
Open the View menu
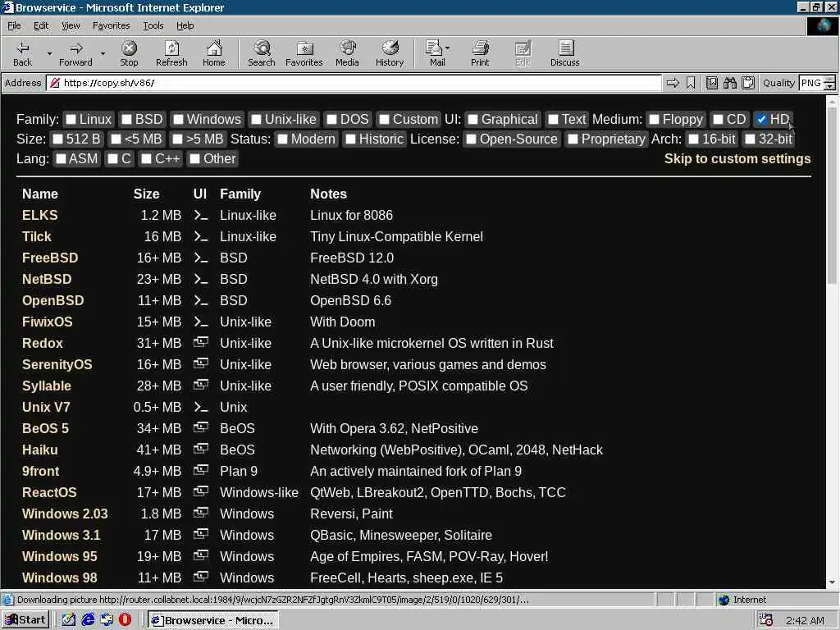(71, 25)
